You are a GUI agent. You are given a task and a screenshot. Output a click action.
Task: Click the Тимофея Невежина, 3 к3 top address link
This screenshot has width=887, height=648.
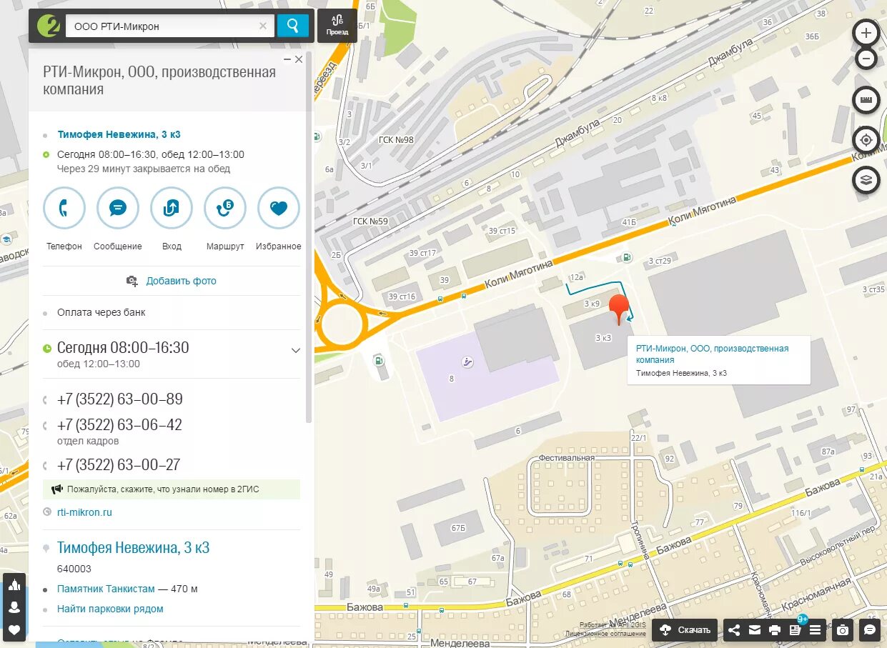pos(119,134)
